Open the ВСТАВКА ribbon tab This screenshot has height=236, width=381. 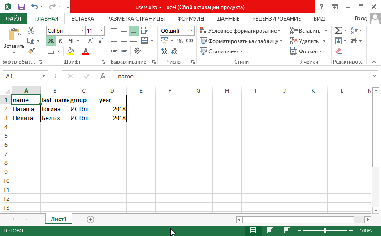pos(82,18)
